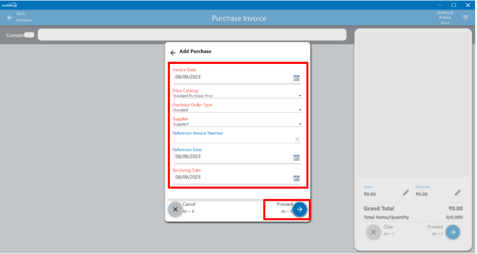Open Reference Date calendar picker

click(297, 158)
